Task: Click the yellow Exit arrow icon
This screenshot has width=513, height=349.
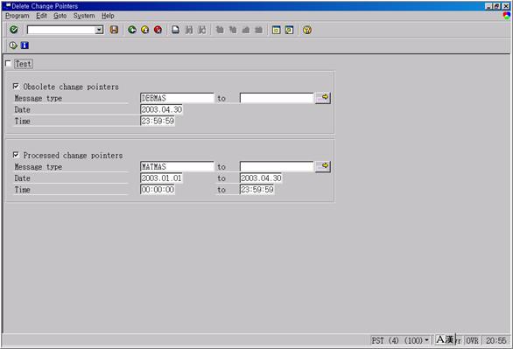Action: click(x=145, y=30)
